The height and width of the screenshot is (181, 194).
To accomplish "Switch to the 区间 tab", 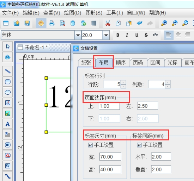I will (155, 63).
